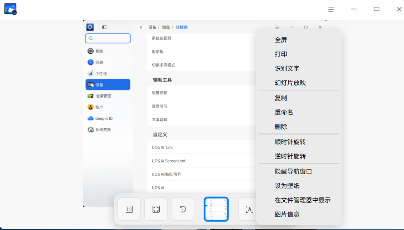Choose 打印 from the context menu

[x=299, y=54]
